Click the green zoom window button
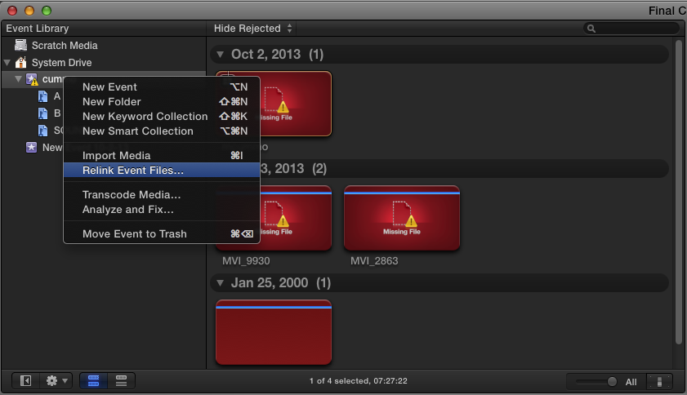 (47, 11)
